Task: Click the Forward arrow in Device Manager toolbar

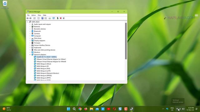Action: [x=30, y=18]
